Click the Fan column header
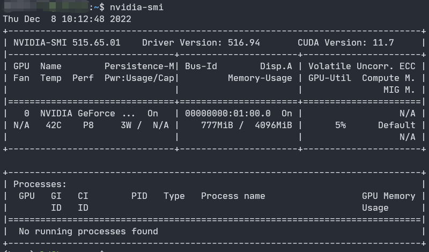This screenshot has height=252, width=429. tap(21, 78)
